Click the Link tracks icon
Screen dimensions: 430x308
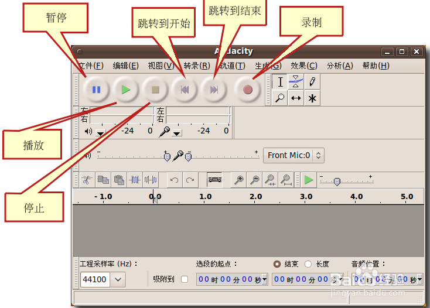(215, 180)
